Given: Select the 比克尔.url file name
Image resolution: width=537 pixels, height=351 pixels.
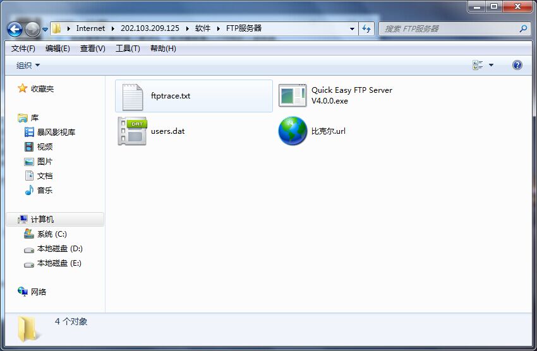Looking at the screenshot, I should (x=329, y=131).
